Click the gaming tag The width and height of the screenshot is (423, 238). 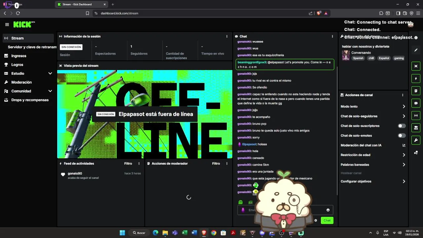(x=399, y=58)
